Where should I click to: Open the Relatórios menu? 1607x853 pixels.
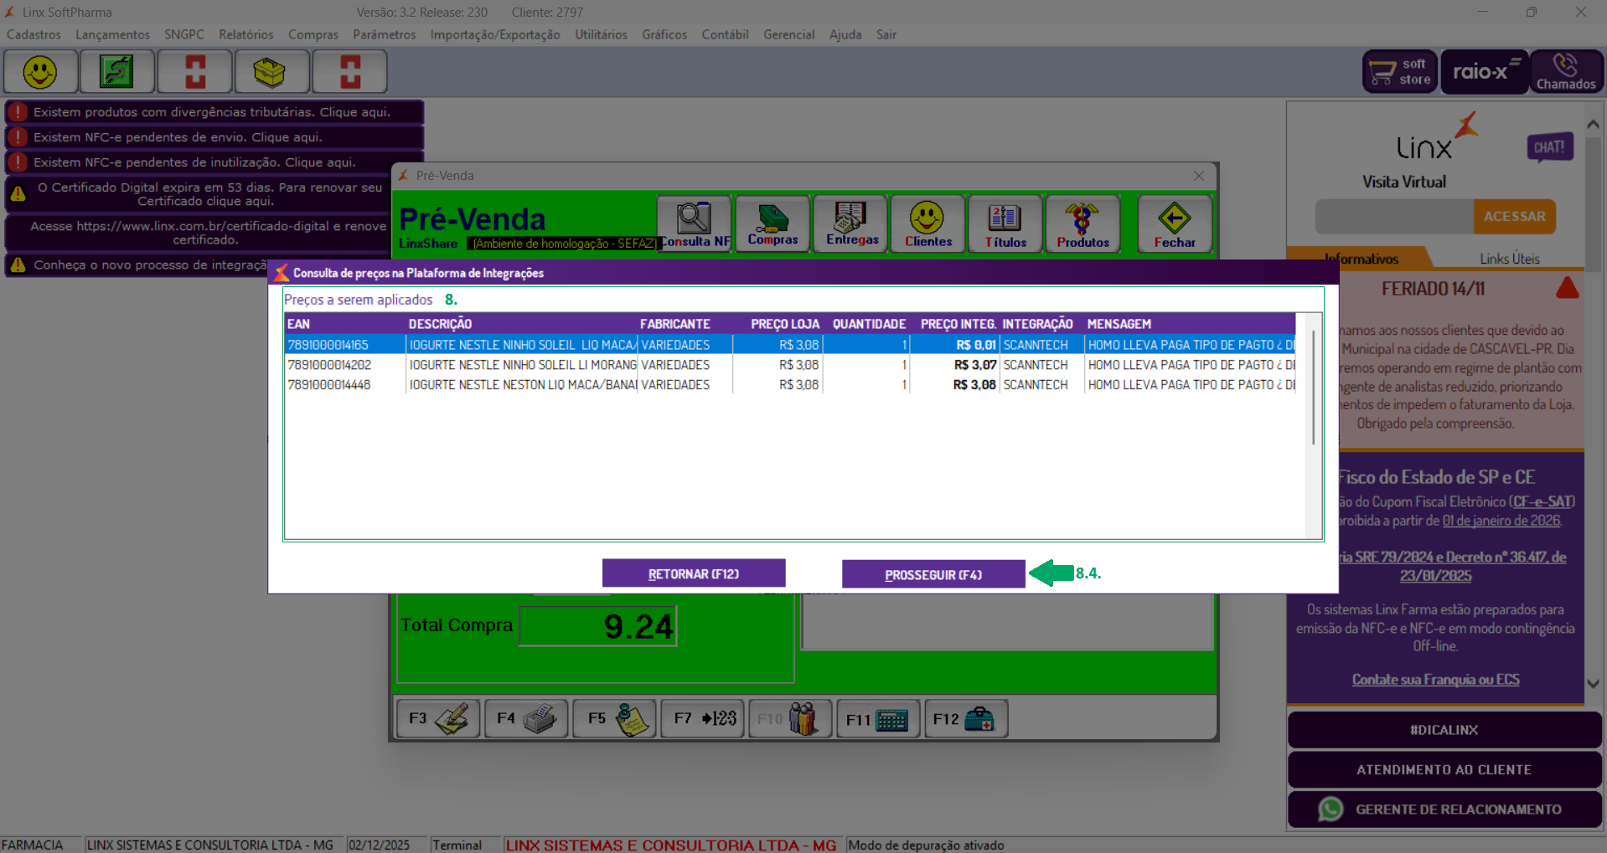click(246, 34)
